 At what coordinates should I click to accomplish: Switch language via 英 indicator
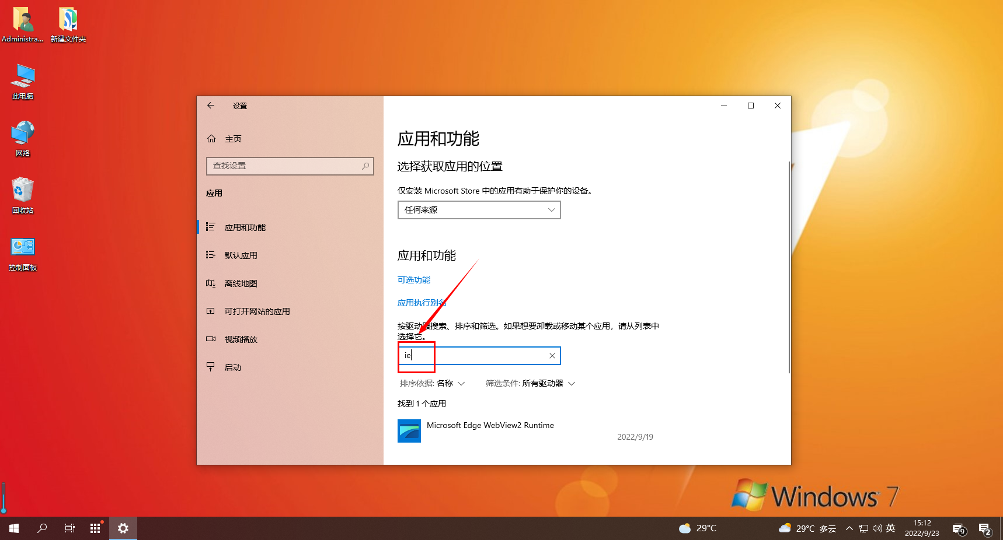(x=891, y=528)
